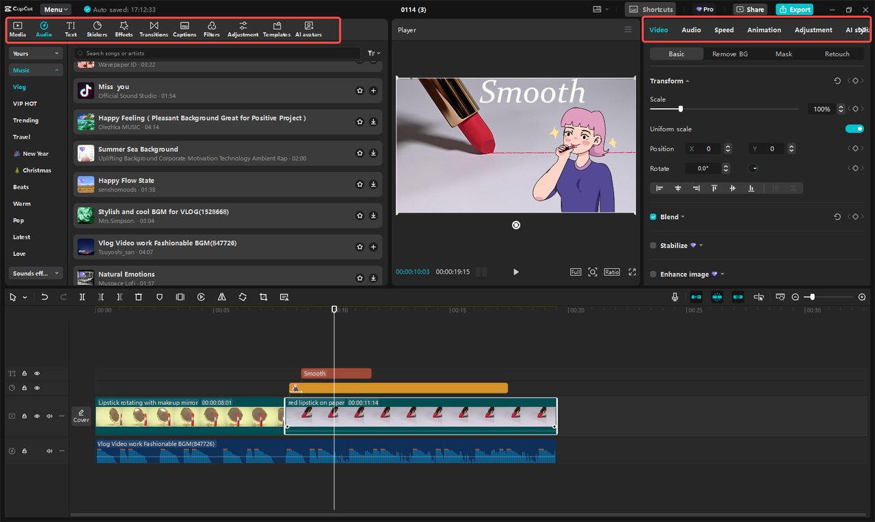The height and width of the screenshot is (522, 875).
Task: Open the Transitions panel
Action: pyautogui.click(x=154, y=29)
